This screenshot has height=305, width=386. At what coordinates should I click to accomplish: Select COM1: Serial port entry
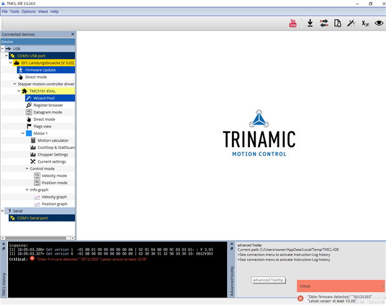[42, 218]
